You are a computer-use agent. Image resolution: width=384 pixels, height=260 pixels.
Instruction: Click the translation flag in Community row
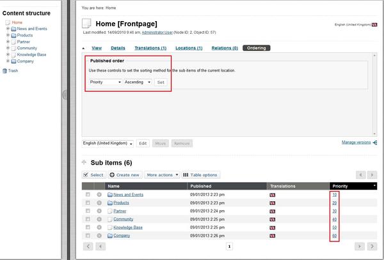pyautogui.click(x=273, y=220)
